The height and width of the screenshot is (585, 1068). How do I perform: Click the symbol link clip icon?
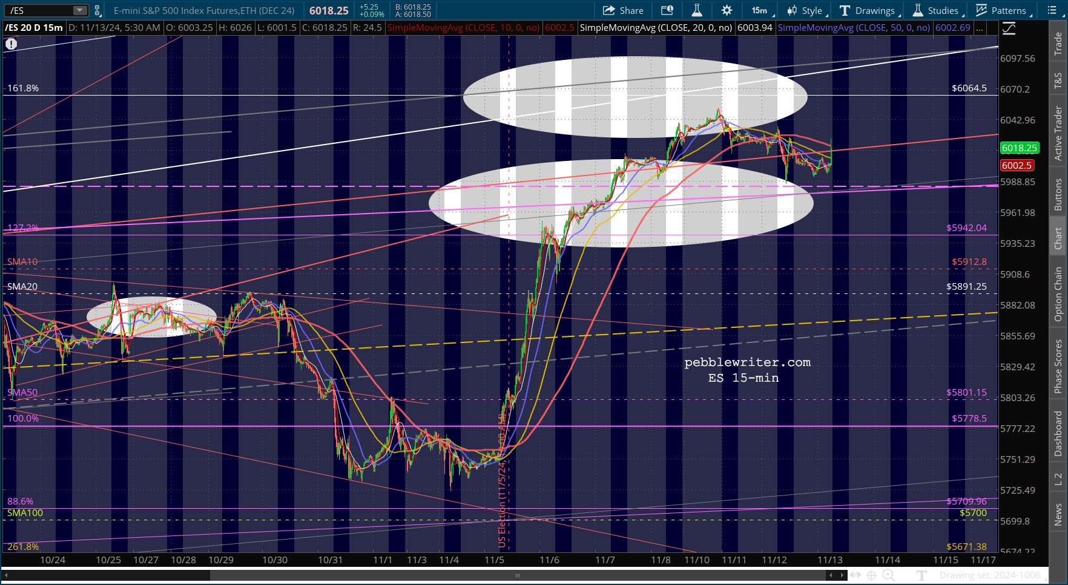tap(97, 10)
